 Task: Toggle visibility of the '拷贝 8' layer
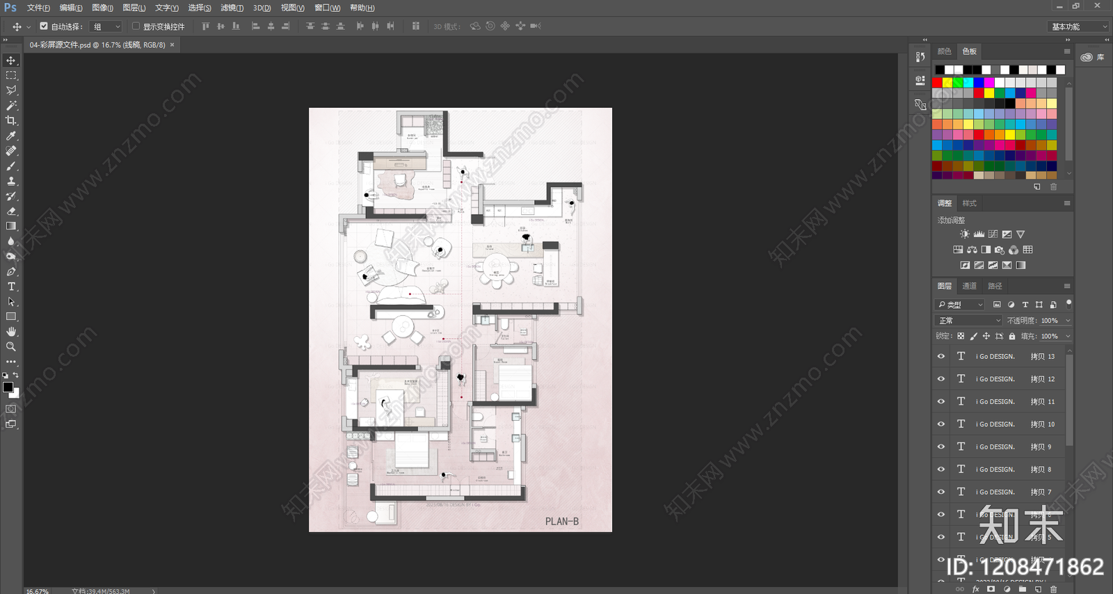pyautogui.click(x=941, y=469)
